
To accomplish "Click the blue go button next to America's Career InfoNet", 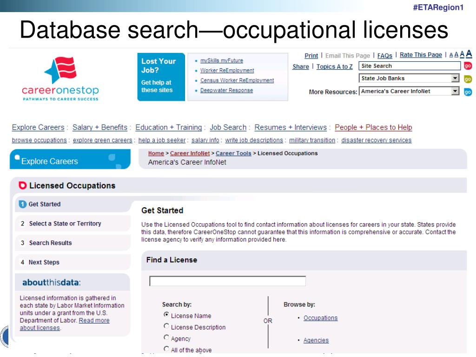I will [x=468, y=92].
